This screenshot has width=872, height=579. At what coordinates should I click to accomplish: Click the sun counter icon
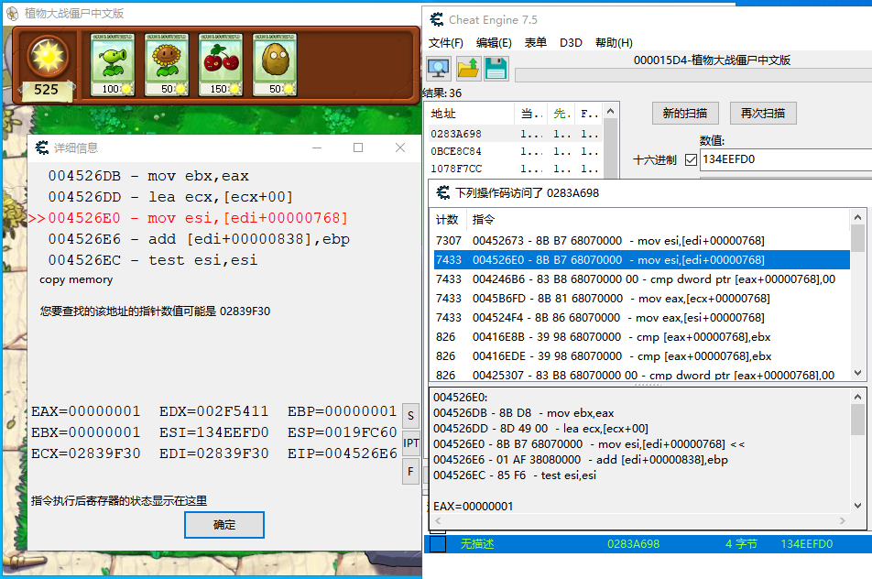click(48, 56)
